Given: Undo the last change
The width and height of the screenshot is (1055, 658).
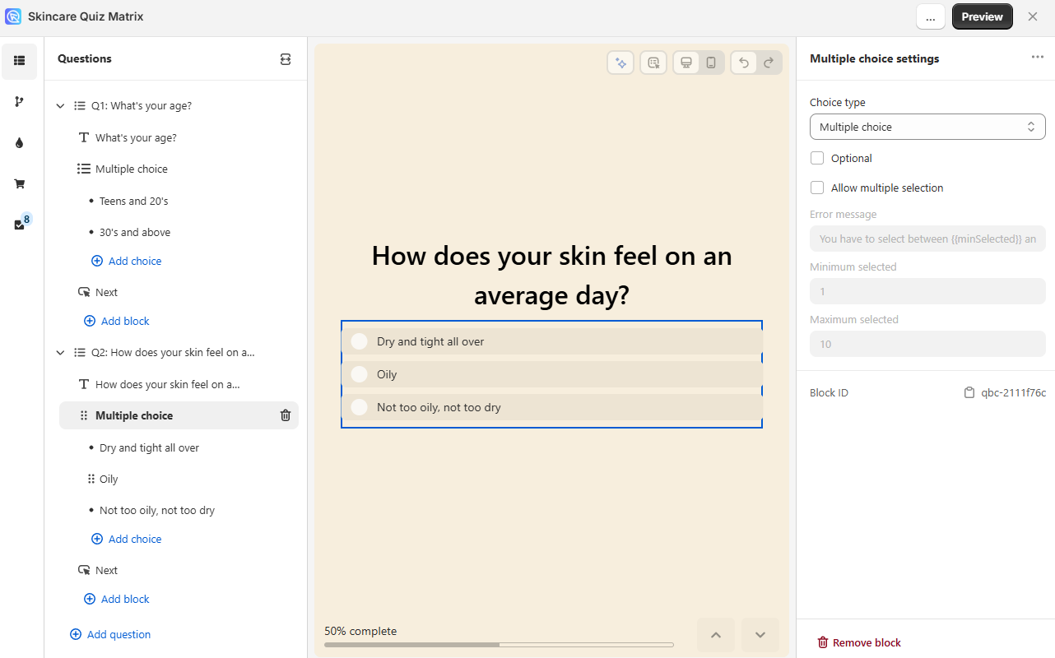Looking at the screenshot, I should 743,63.
